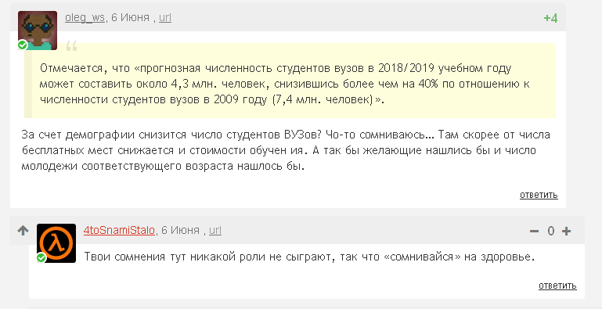Screen dimensions: 602x309
Task: Click the 0 score on 4toSnamiStalo comment
Action: (550, 231)
